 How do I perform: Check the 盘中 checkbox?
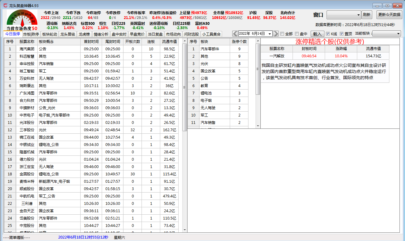[297, 34]
